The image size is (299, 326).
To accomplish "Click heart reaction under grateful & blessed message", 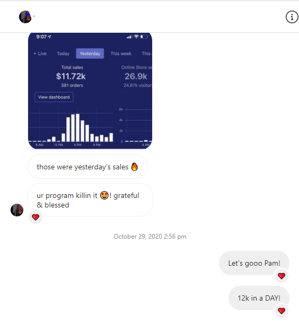I will click(x=36, y=217).
